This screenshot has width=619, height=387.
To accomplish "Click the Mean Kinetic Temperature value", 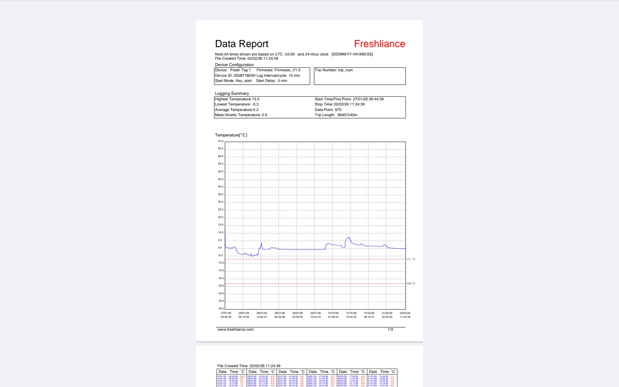I will pos(241,115).
